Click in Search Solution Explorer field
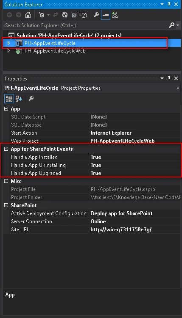 tap(85, 25)
